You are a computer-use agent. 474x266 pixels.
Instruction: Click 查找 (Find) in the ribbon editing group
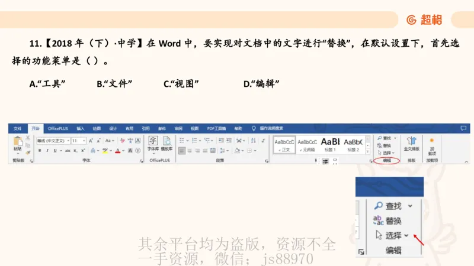pyautogui.click(x=387, y=138)
